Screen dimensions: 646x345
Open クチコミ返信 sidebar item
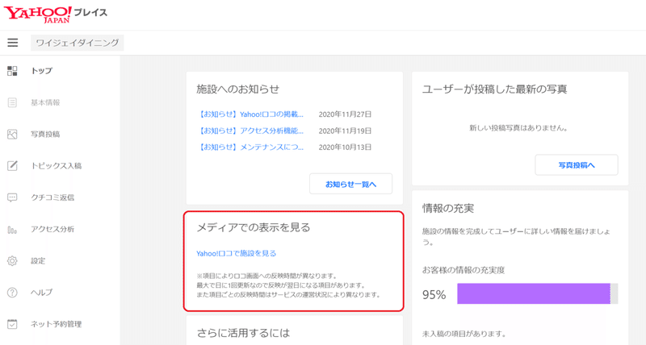(52, 197)
